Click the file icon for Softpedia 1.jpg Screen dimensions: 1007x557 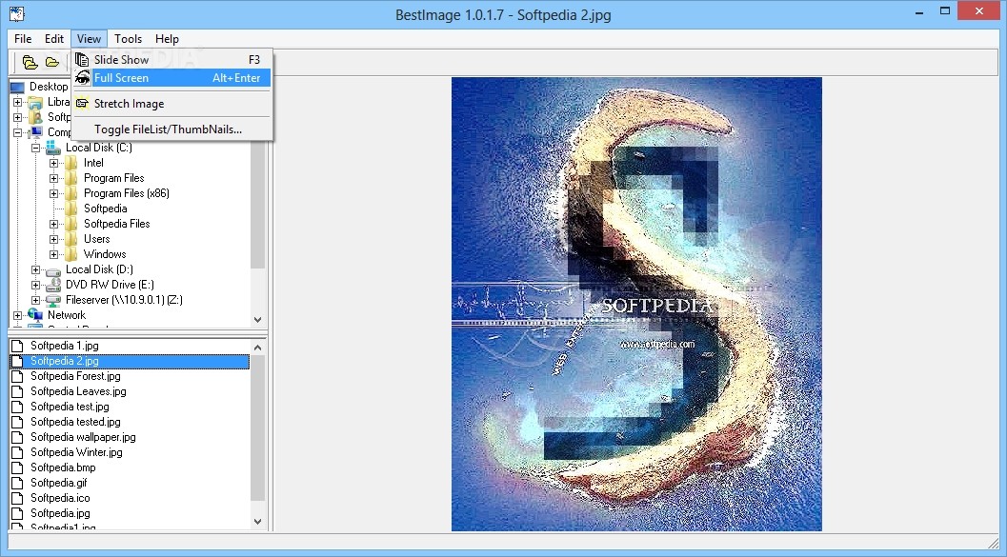[17, 346]
